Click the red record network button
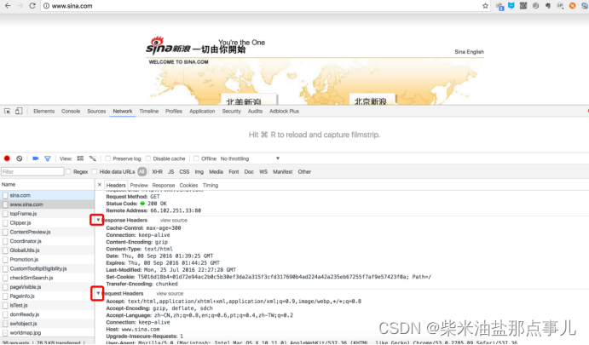This screenshot has width=589, height=345. 7,158
